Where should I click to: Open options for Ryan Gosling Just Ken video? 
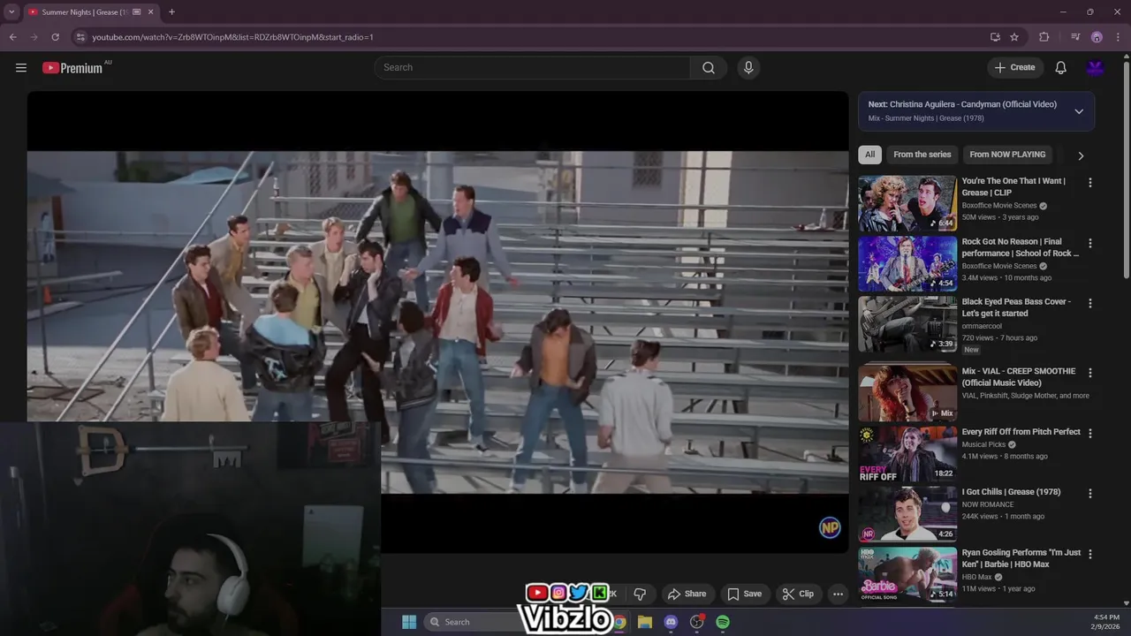point(1089,554)
